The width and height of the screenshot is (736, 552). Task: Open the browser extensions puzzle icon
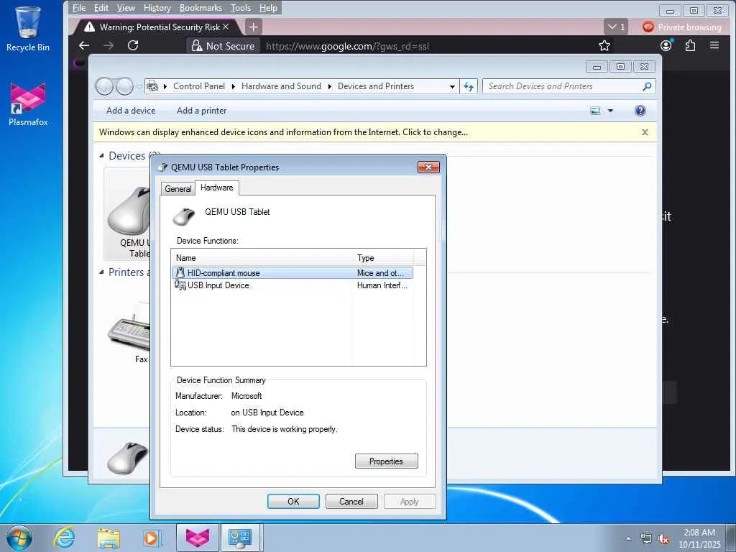click(x=690, y=45)
